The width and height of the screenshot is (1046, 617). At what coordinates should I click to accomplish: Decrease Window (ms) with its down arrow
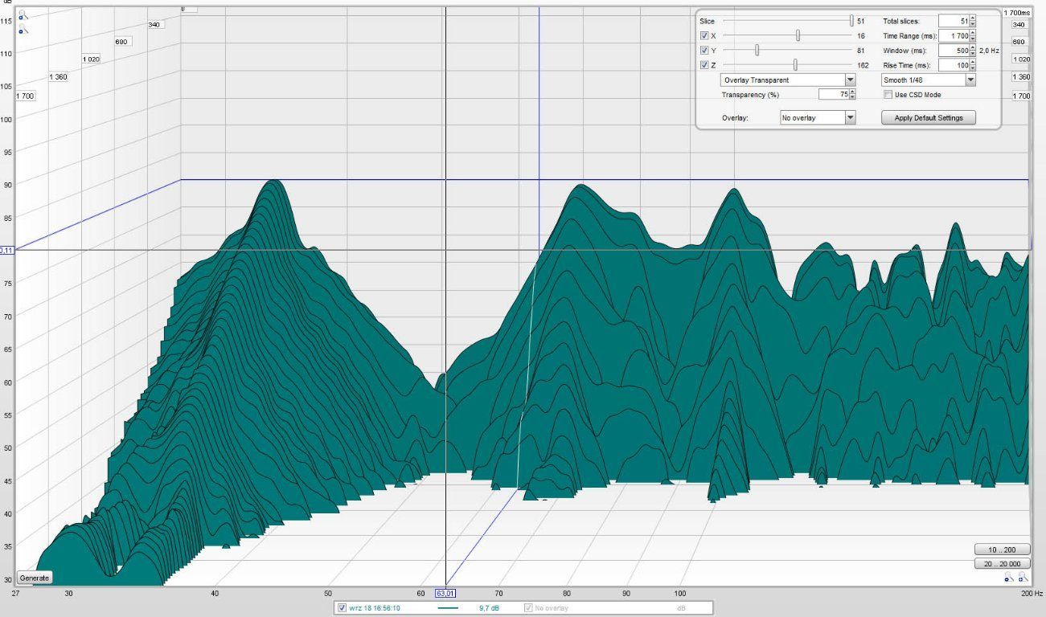point(973,54)
